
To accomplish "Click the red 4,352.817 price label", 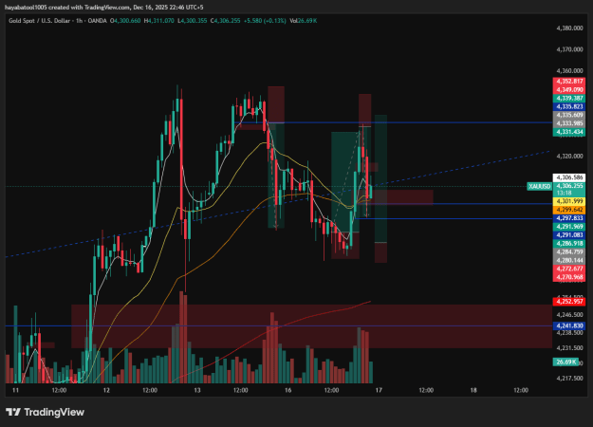I will coord(569,82).
